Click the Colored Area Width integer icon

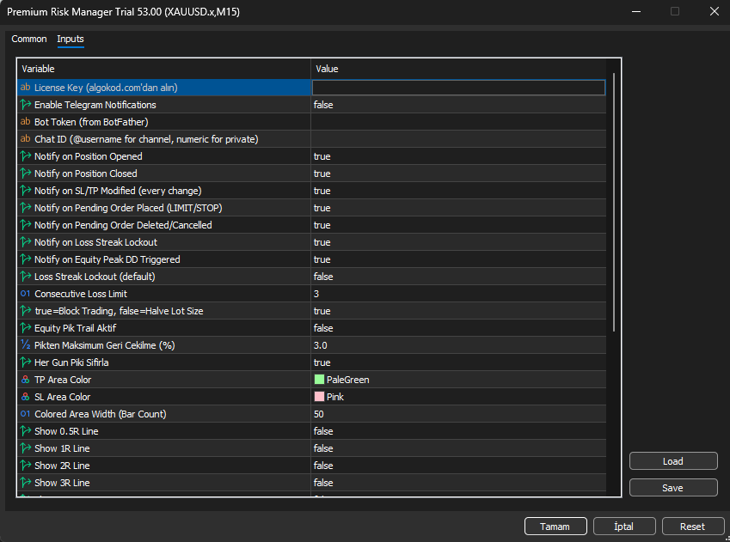[26, 414]
